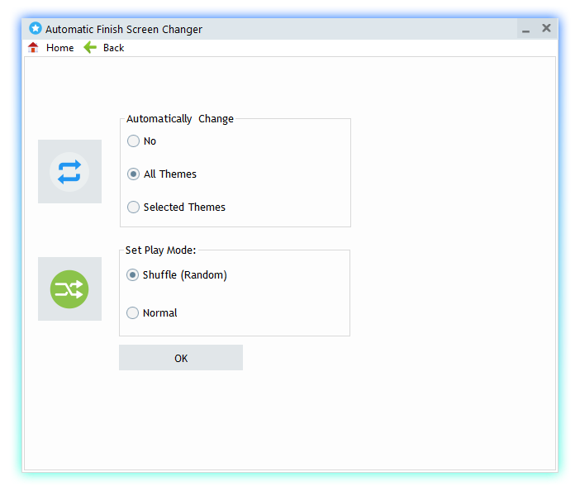Click the "Selected Themes" label text

pyautogui.click(x=184, y=207)
